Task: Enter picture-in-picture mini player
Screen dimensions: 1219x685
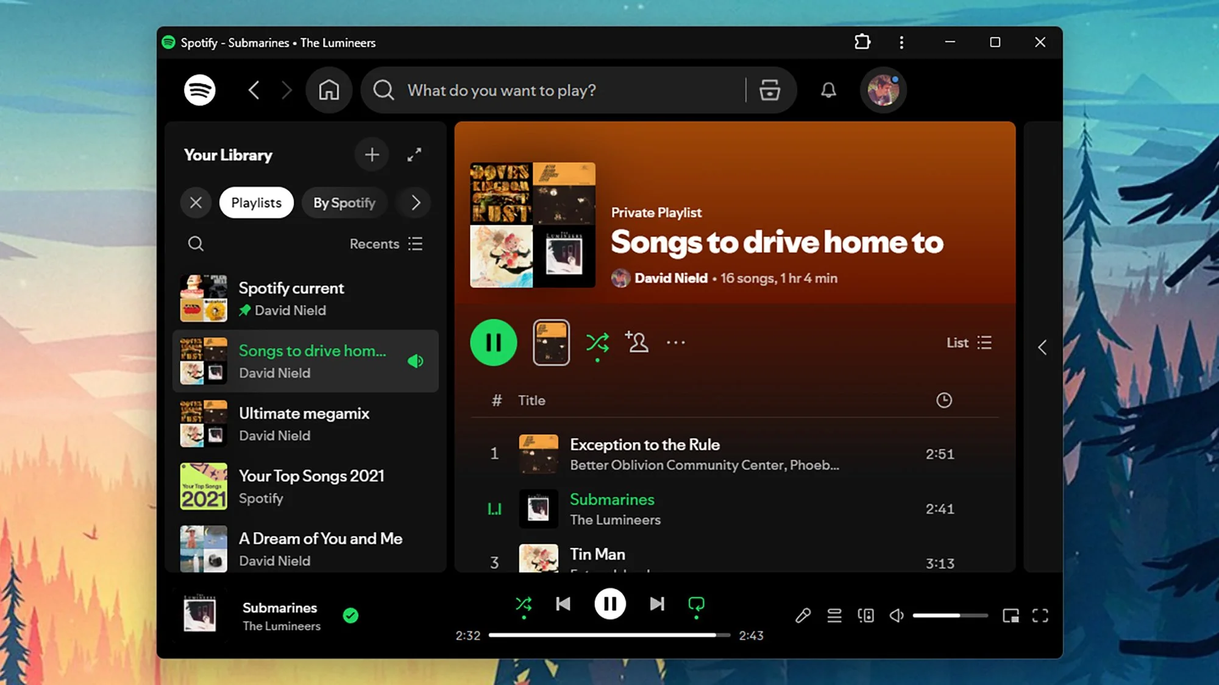Action: [x=1011, y=615]
